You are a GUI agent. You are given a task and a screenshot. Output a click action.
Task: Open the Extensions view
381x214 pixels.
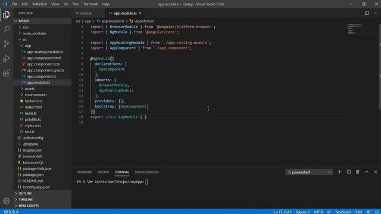coord(7,73)
